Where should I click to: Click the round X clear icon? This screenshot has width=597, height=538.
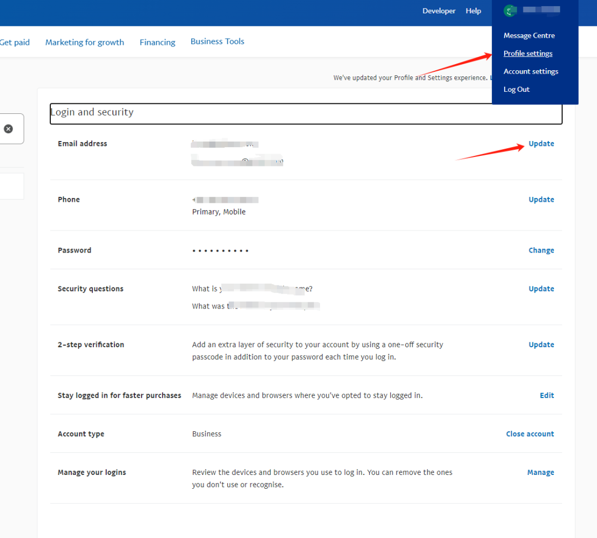(x=8, y=129)
